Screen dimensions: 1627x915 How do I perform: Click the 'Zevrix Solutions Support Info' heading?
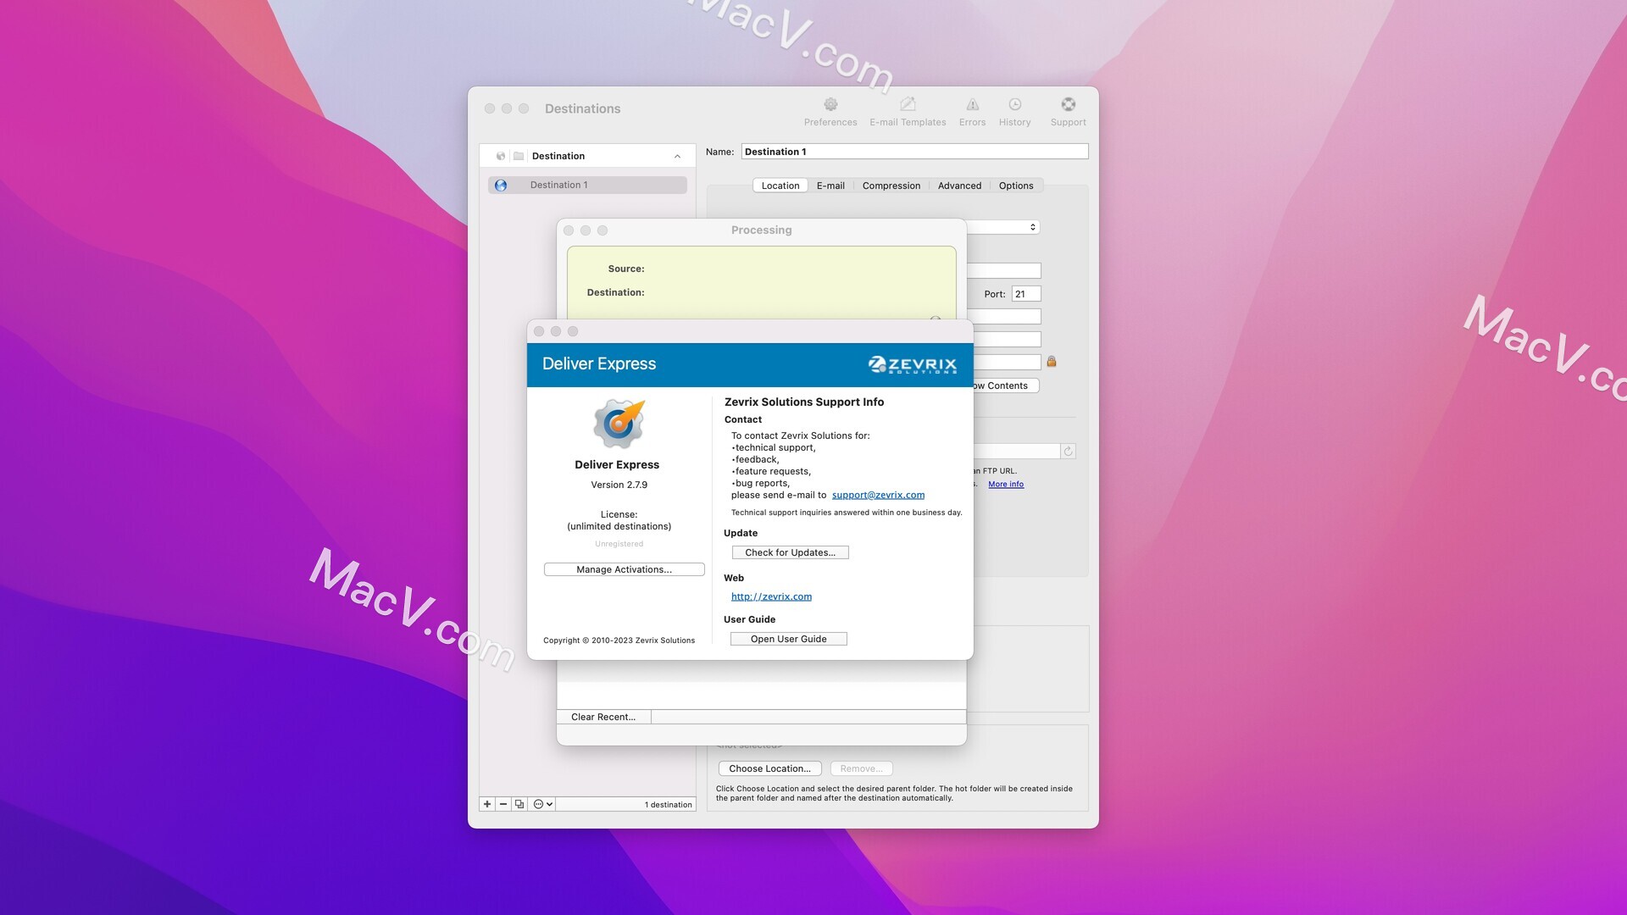pos(803,402)
